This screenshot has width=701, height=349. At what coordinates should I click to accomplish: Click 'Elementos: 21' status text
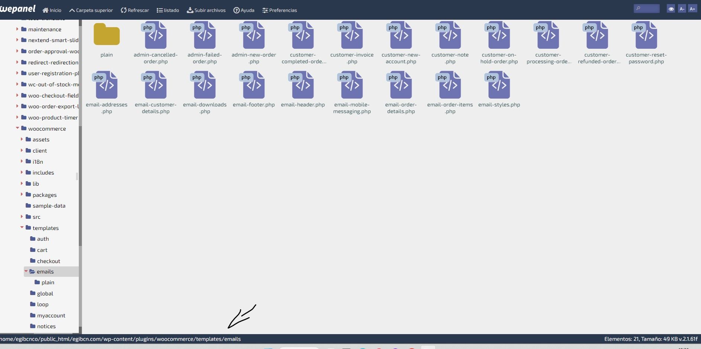622,339
